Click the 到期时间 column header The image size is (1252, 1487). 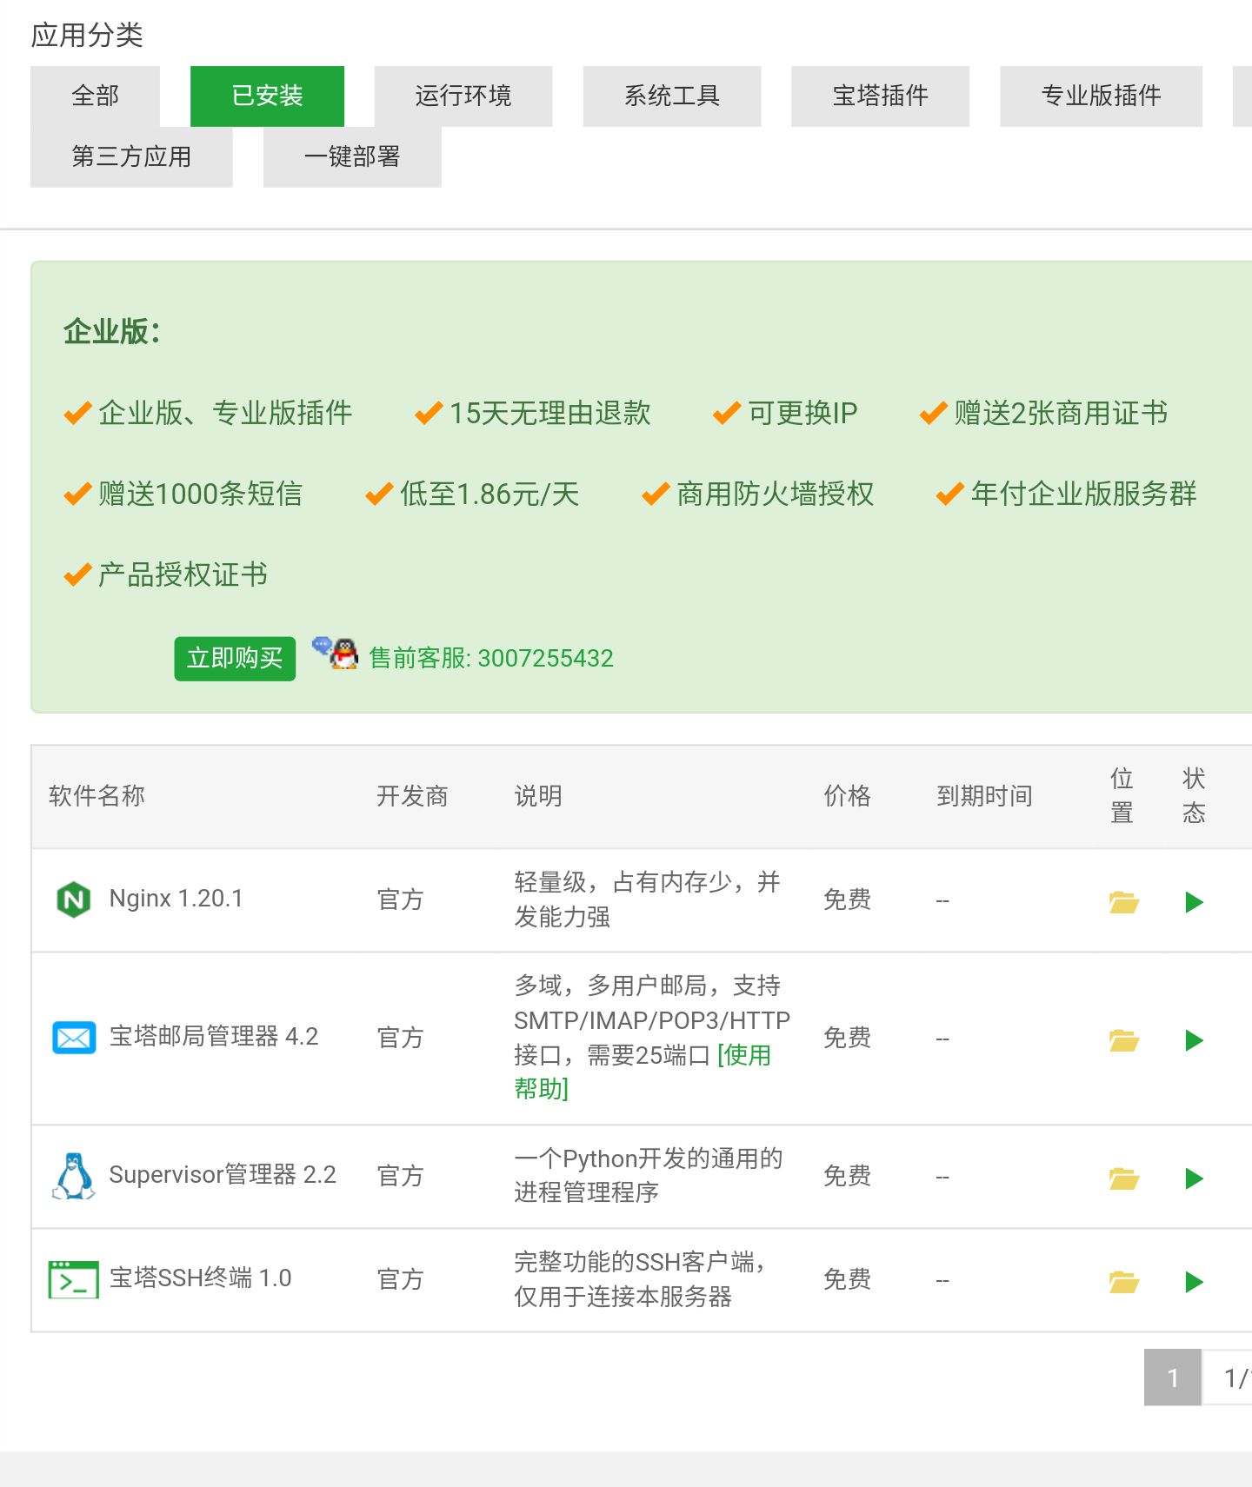coord(984,796)
